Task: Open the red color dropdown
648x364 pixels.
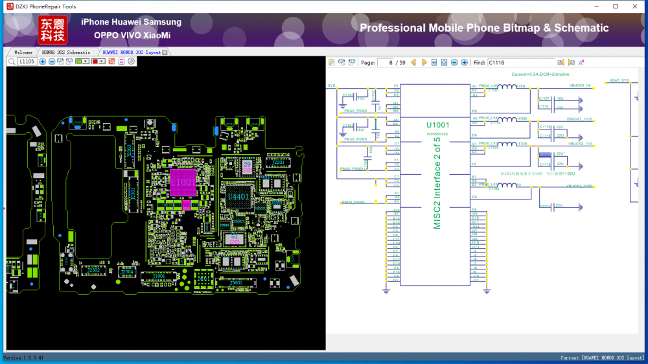Action: coord(102,62)
